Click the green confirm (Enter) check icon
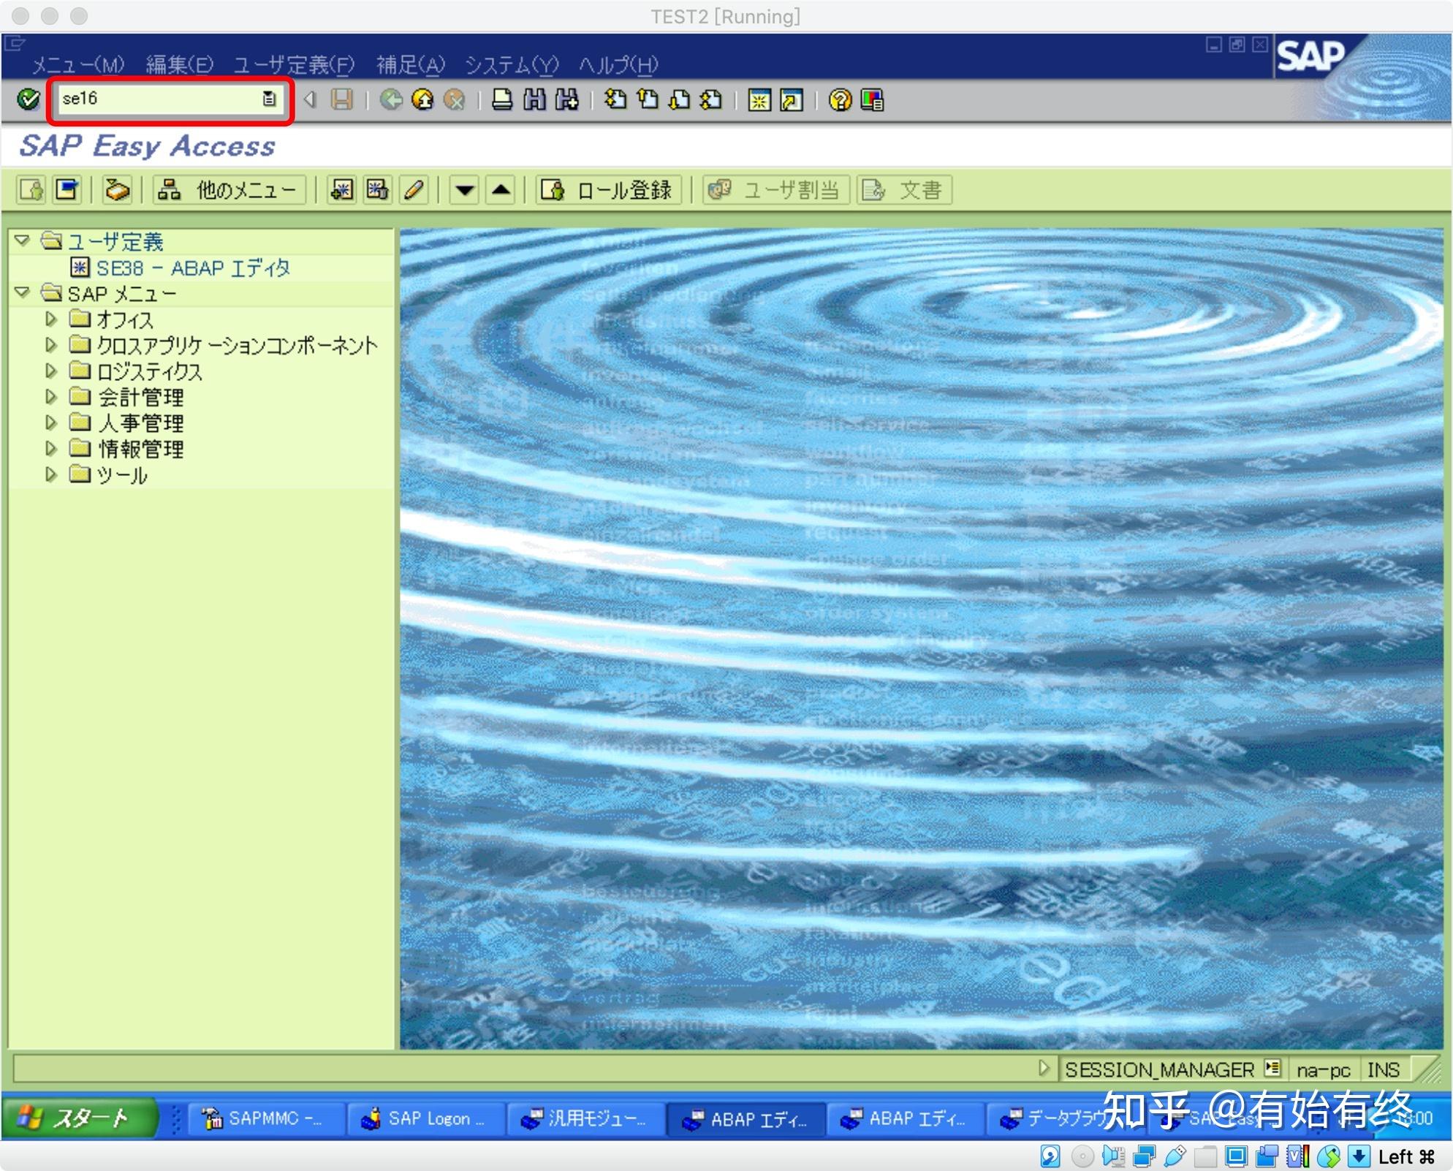 27,100
